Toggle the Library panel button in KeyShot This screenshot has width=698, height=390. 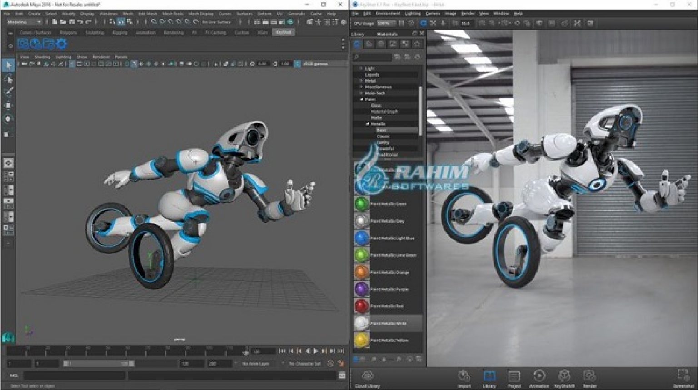tap(489, 376)
